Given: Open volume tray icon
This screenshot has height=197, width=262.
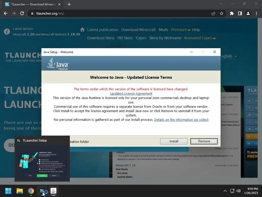Looking at the screenshot, I should 238,191.
